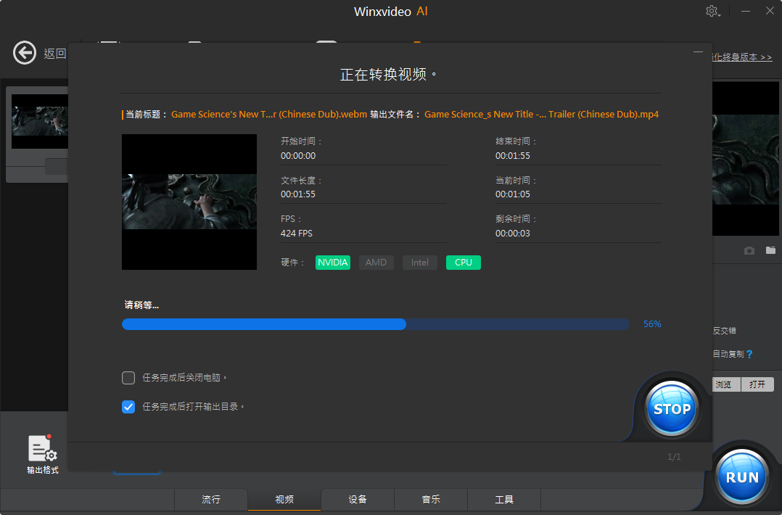Click the 424 FPS value
This screenshot has height=515, width=782.
(296, 234)
